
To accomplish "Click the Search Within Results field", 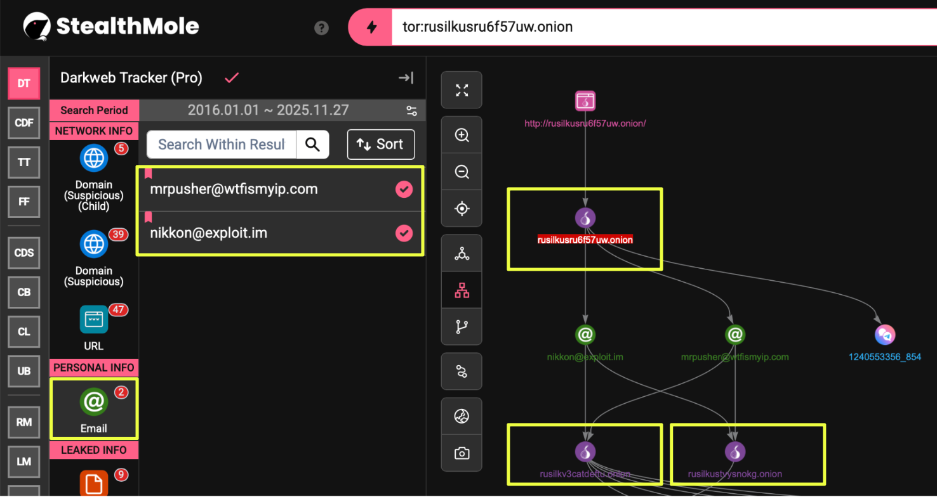I will pos(222,145).
